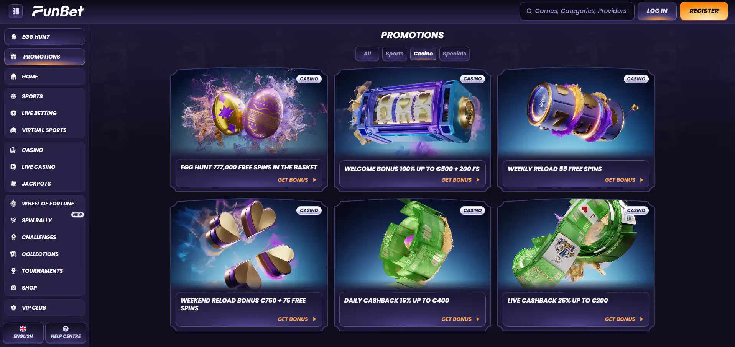Select the Specials promotions tab

pyautogui.click(x=454, y=54)
